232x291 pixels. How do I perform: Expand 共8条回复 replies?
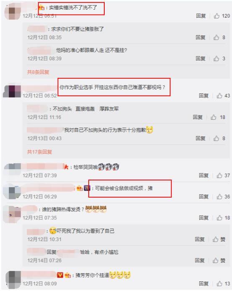pyautogui.click(x=38, y=72)
